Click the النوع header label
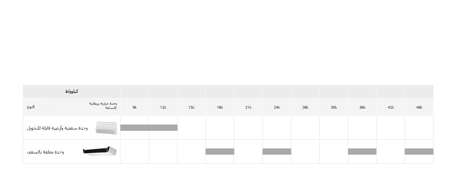This screenshot has height=180, width=456. coord(31,107)
